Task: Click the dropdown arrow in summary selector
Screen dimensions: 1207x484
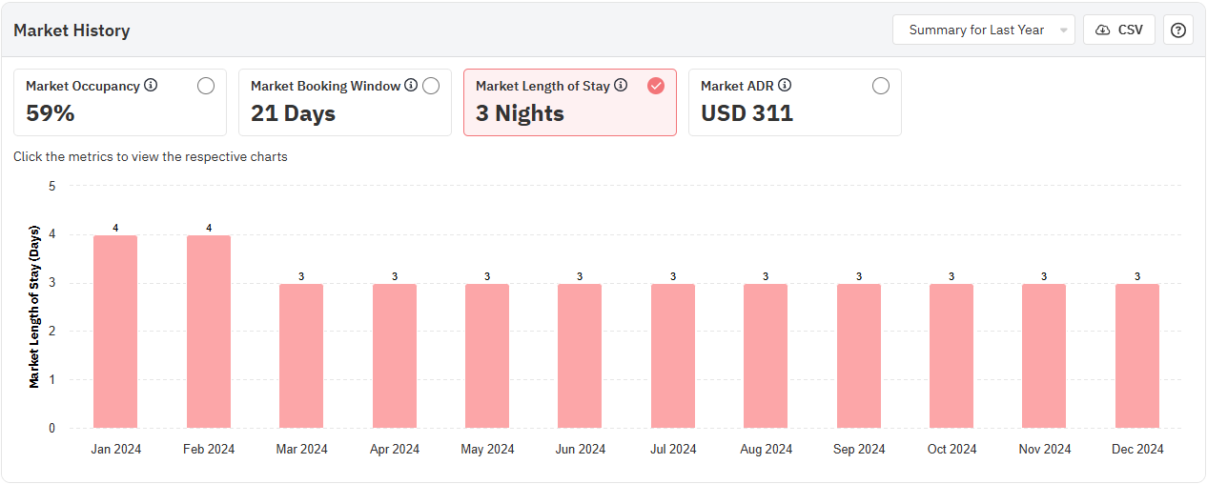Action: [1063, 30]
